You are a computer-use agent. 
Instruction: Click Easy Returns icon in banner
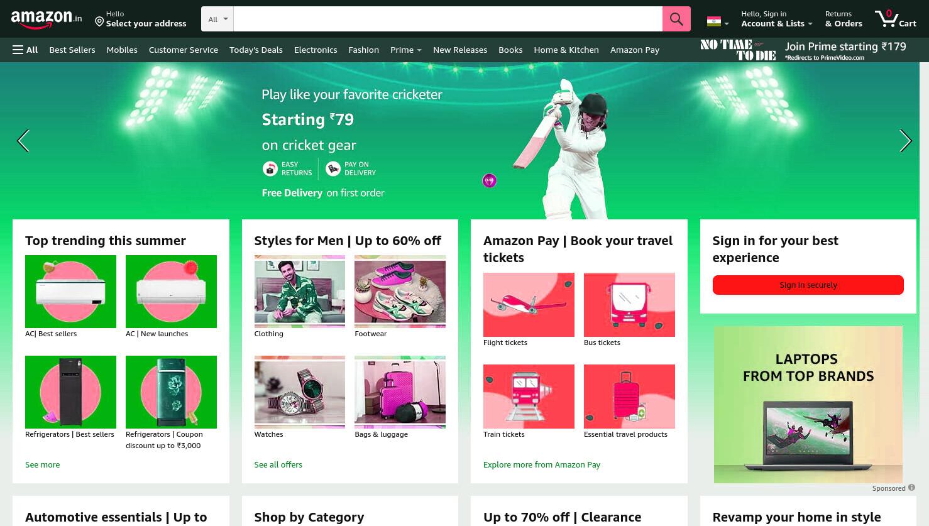click(x=270, y=168)
